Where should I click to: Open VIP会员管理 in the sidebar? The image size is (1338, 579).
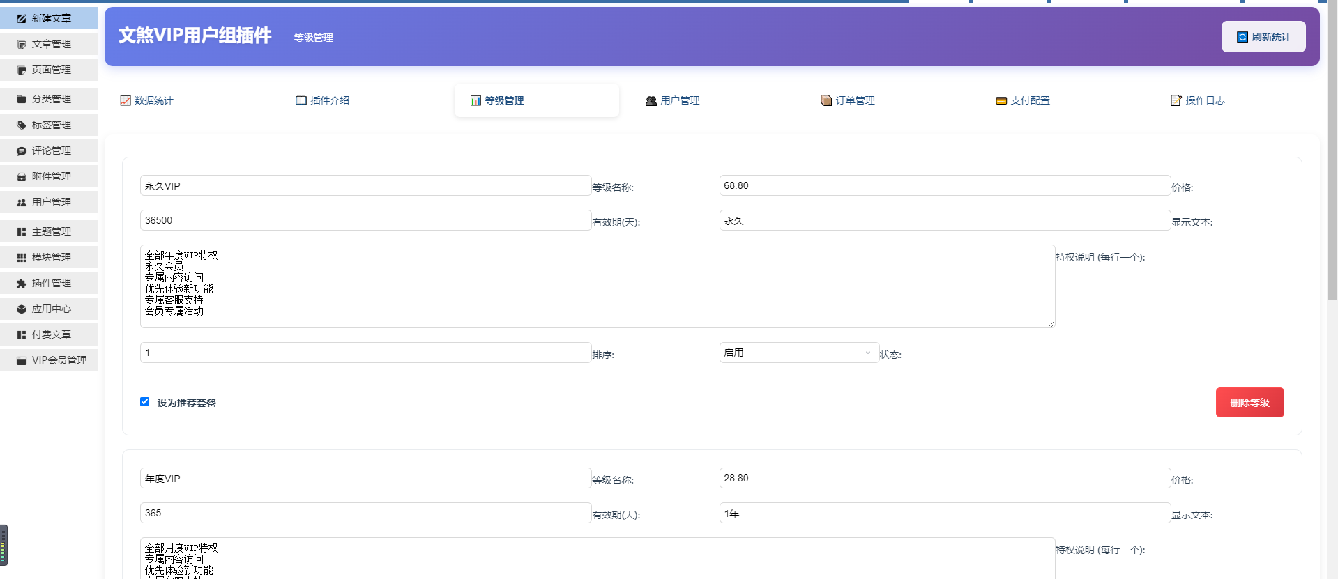(59, 360)
